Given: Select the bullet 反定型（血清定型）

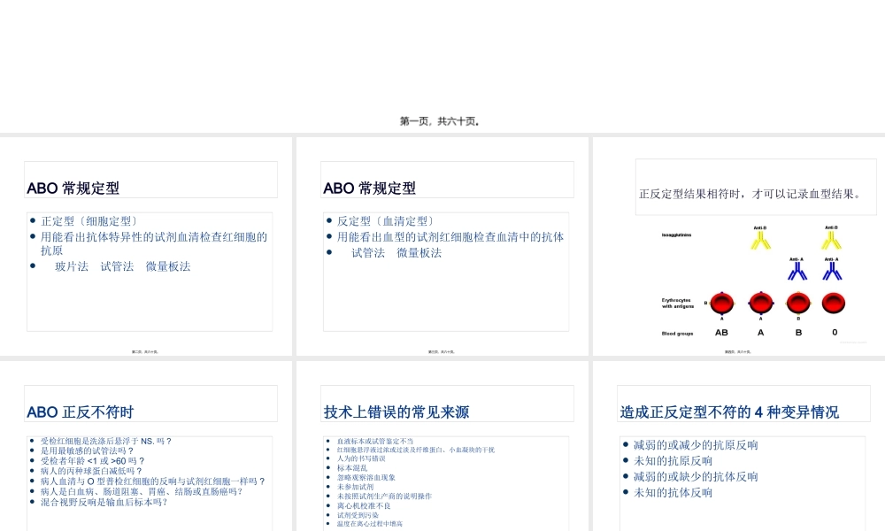Looking at the screenshot, I should tap(384, 221).
